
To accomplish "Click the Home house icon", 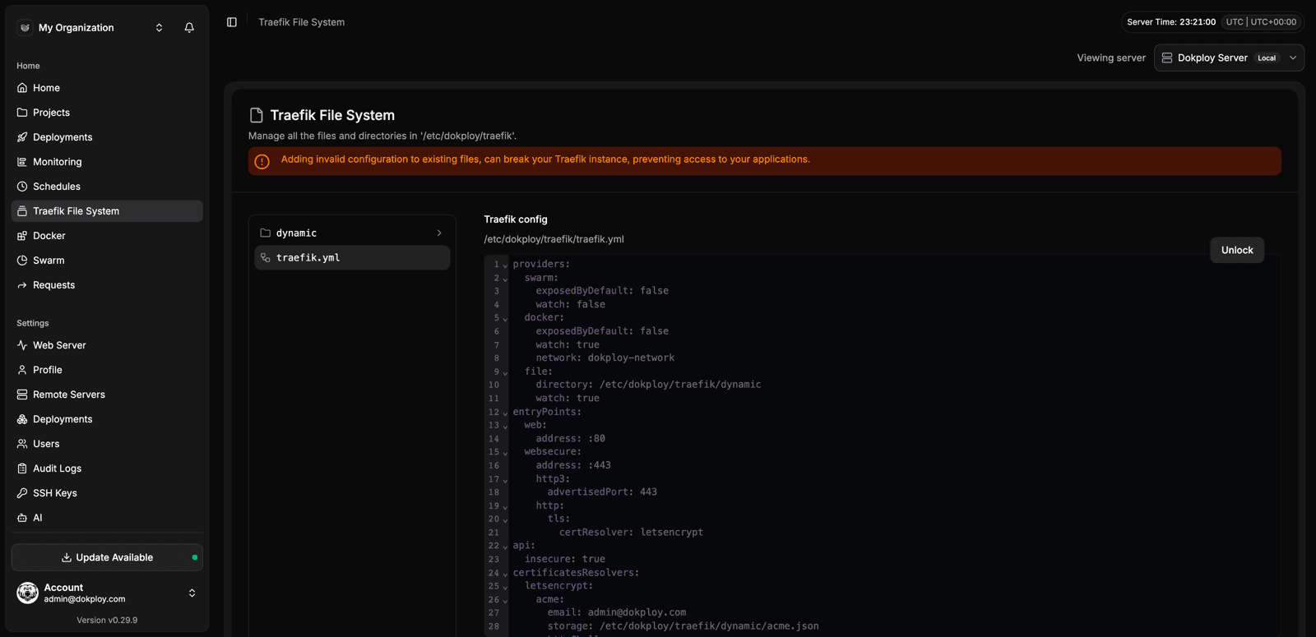I will pos(22,88).
